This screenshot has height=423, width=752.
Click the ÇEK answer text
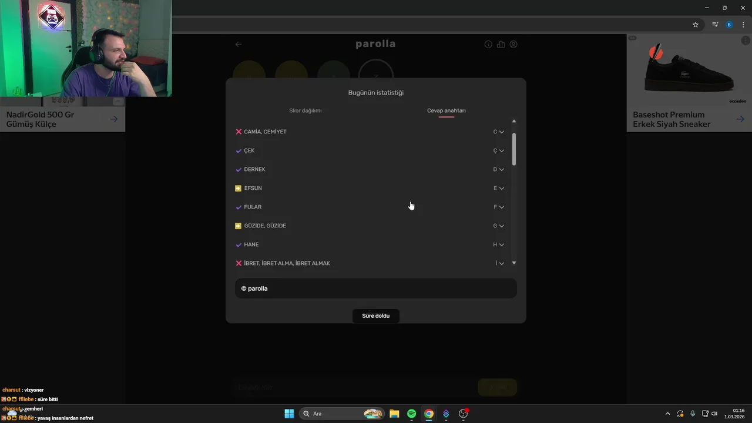[249, 150]
